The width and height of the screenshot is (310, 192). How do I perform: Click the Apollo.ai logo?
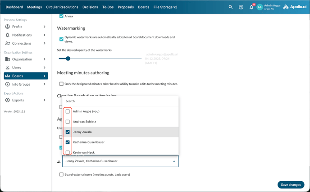[294, 7]
